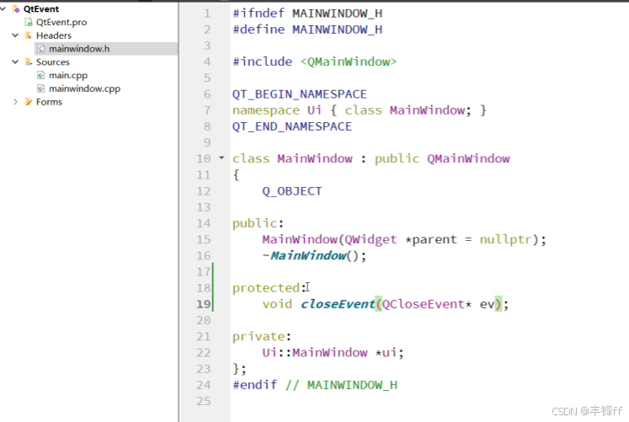Collapse the QtEvent project node
Viewport: 629px width, 422px height.
pos(3,8)
